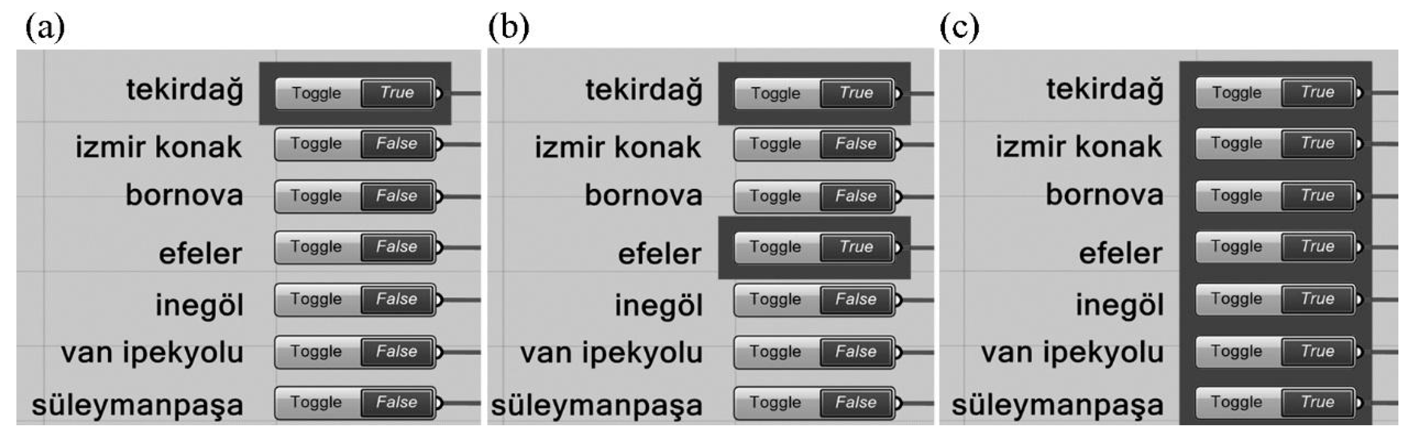Turn off efeler True toggle in panel (c)
Viewport: 1412px width, 436px height.
1318,247
